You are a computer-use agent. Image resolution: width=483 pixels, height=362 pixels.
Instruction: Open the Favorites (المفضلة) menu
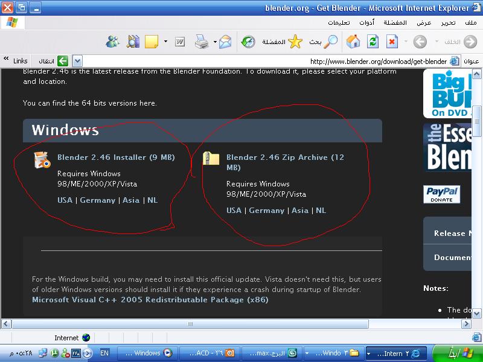tap(395, 22)
